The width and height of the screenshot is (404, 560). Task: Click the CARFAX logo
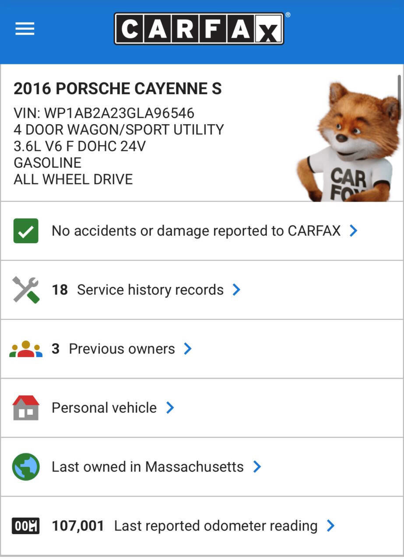(200, 28)
